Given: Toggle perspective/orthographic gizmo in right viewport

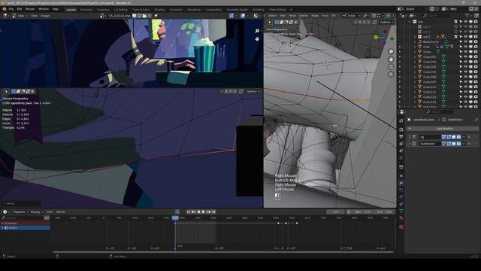Looking at the screenshot, I should pyautogui.click(x=391, y=74).
